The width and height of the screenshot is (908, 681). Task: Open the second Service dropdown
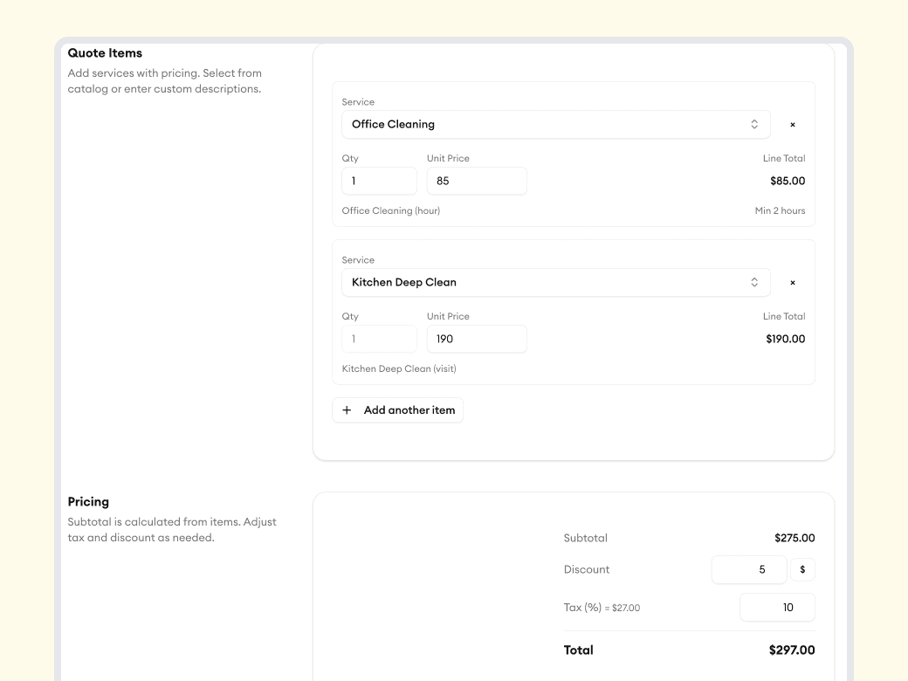pos(555,282)
